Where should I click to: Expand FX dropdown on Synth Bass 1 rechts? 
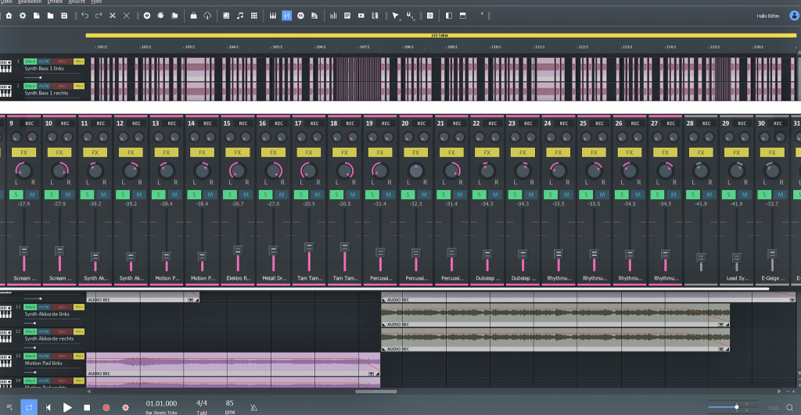click(x=79, y=86)
